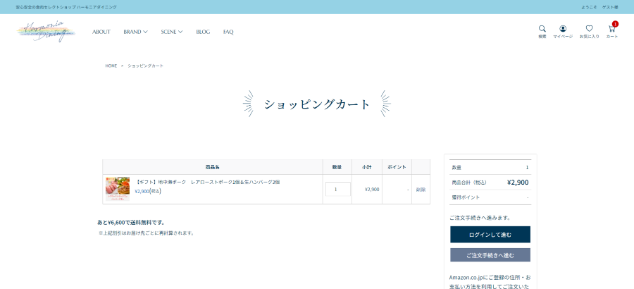Go to the BLOG page

pyautogui.click(x=203, y=32)
